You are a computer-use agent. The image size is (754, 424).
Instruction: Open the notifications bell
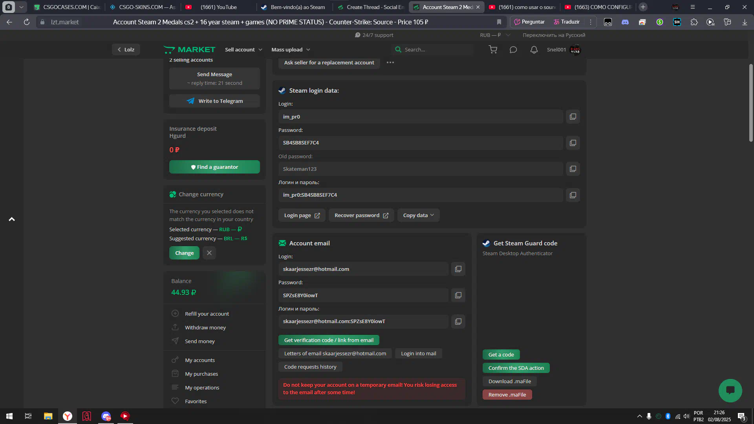point(534,49)
